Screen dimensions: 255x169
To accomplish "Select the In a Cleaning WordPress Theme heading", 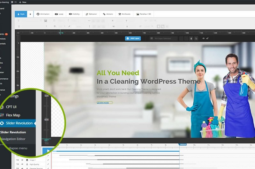I will pos(148,81).
